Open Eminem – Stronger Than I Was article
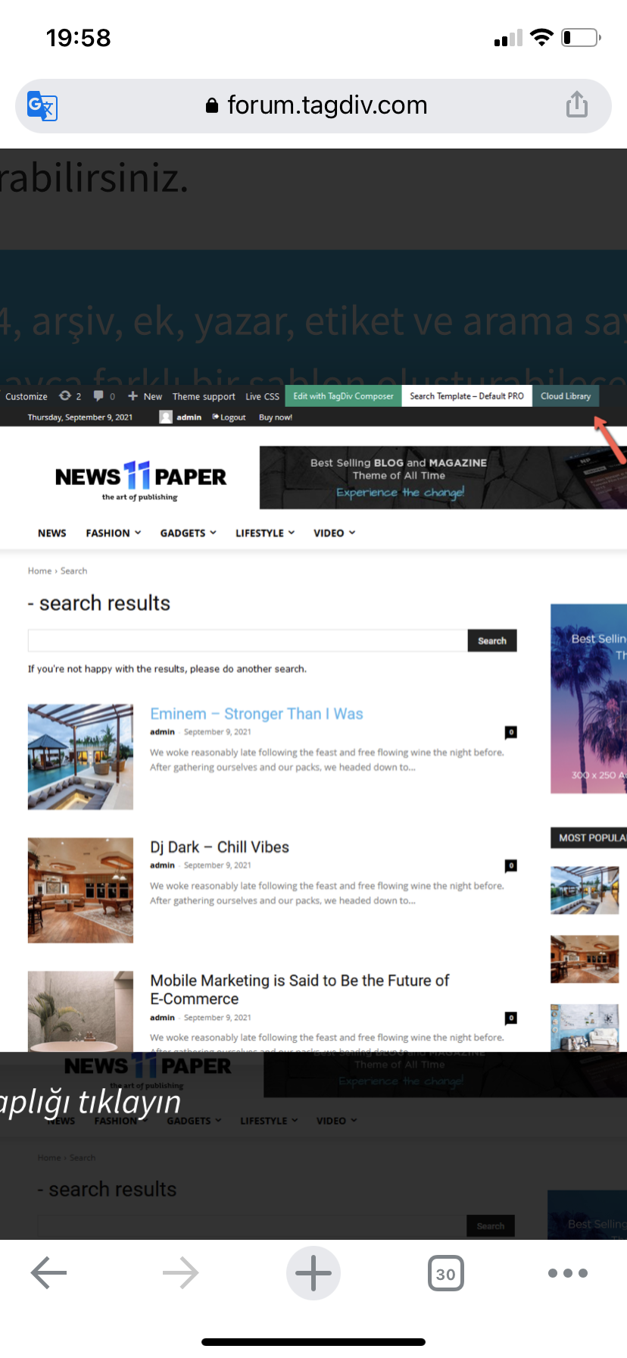Viewport: 627px width, 1358px height. [257, 714]
